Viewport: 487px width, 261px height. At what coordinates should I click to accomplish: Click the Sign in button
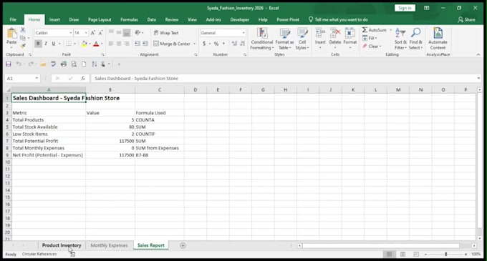pos(405,8)
